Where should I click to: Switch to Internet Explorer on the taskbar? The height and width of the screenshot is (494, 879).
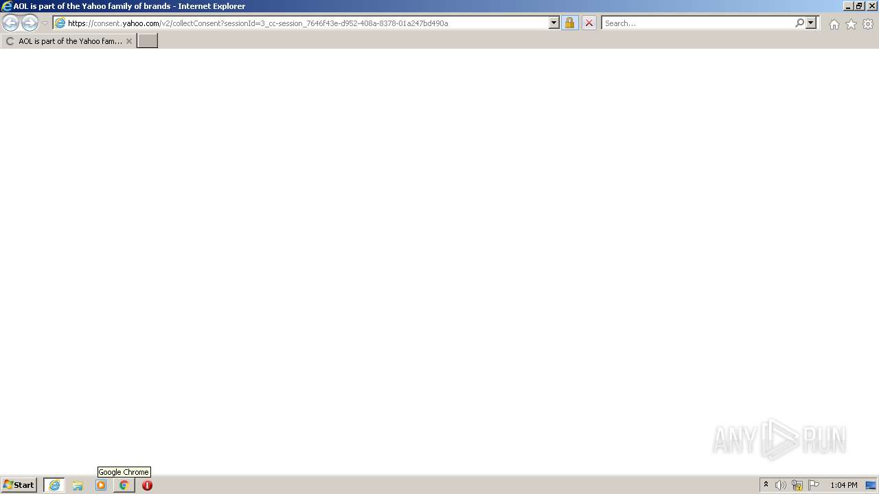[x=54, y=485]
